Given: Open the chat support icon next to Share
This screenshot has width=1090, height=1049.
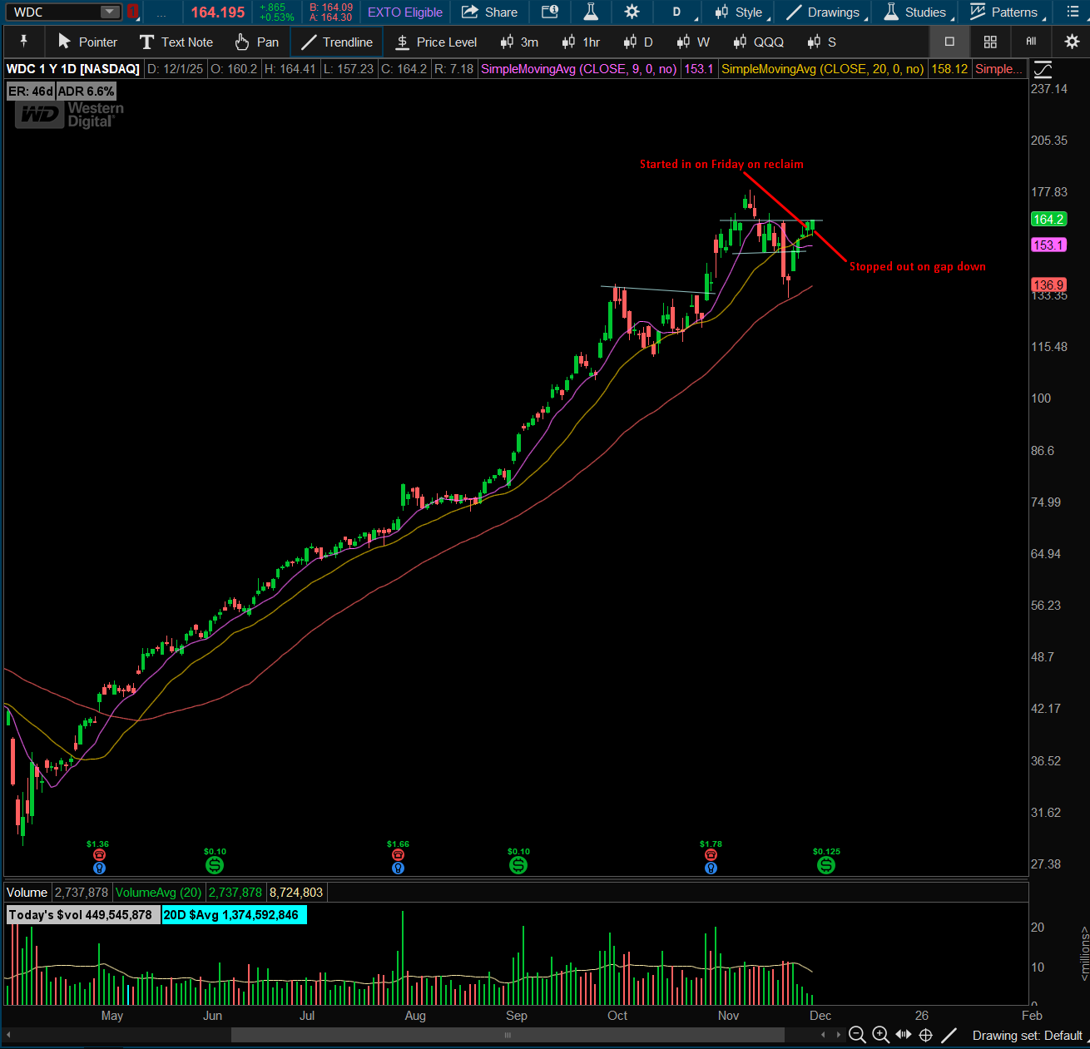Looking at the screenshot, I should point(550,12).
